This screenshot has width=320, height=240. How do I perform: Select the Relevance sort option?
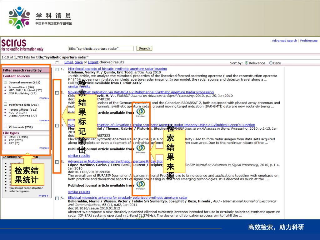247,63
